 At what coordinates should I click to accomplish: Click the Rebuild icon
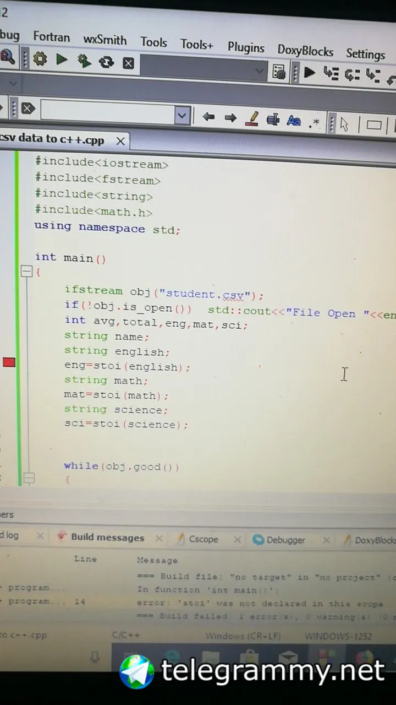pos(106,62)
